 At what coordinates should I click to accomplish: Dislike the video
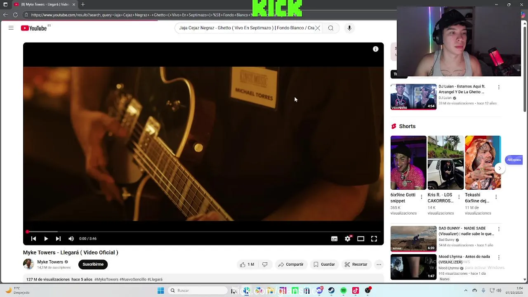coord(265,264)
